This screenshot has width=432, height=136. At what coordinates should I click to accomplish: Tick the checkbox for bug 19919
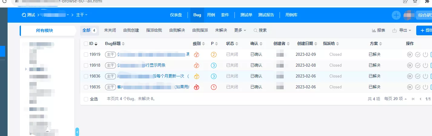(86, 55)
